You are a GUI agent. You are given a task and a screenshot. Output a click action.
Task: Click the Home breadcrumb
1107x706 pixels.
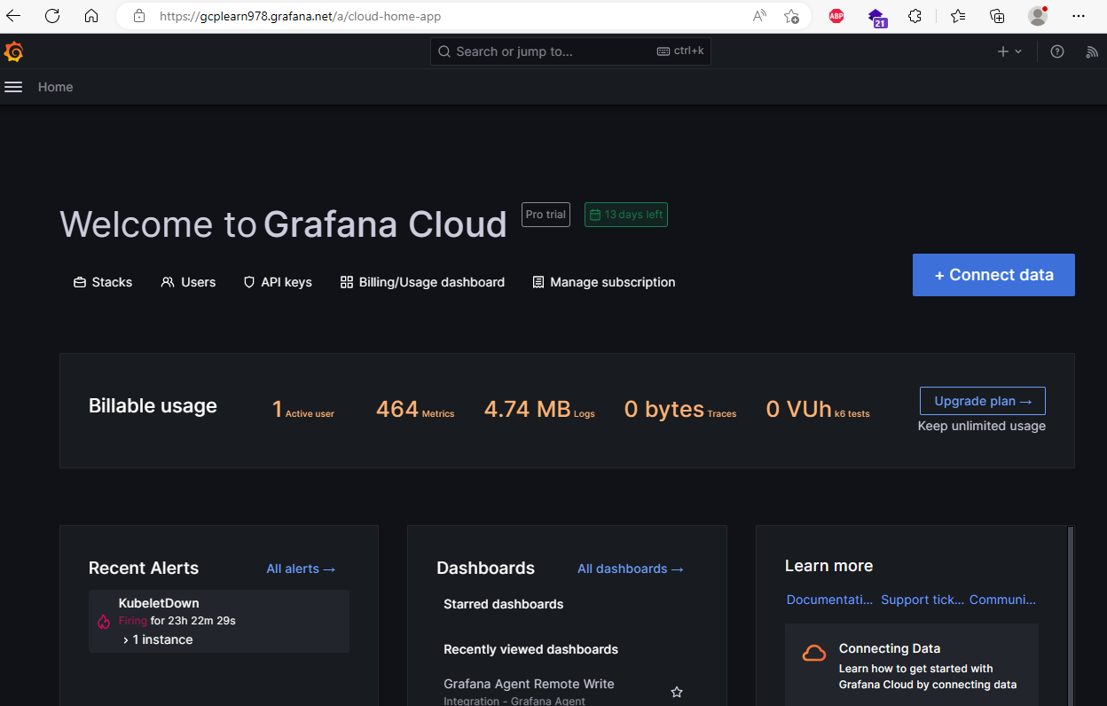click(x=55, y=87)
